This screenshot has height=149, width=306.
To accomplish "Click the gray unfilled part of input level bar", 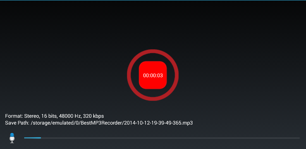I will click(x=170, y=138).
